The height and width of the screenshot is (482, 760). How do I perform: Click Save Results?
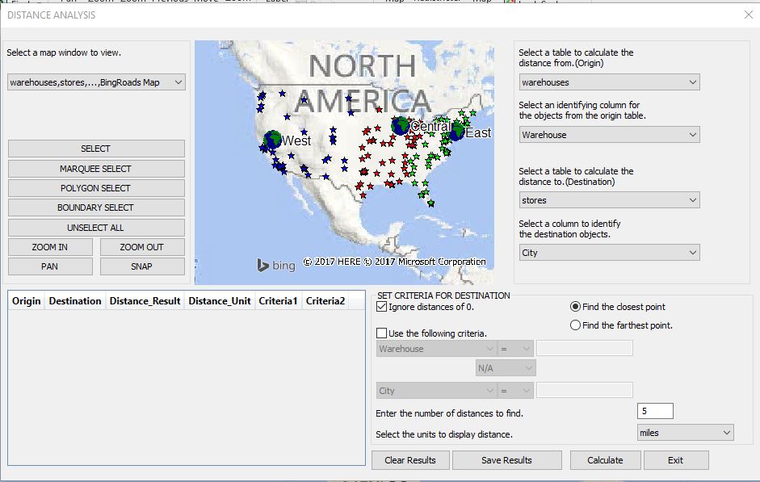[x=506, y=459]
